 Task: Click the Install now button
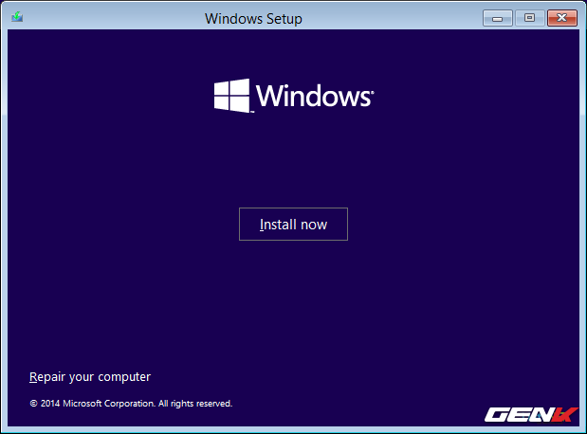293,225
